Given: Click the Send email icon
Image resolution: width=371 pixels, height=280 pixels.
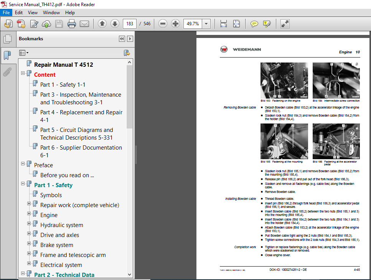Looking at the screenshot, I should (x=84, y=24).
